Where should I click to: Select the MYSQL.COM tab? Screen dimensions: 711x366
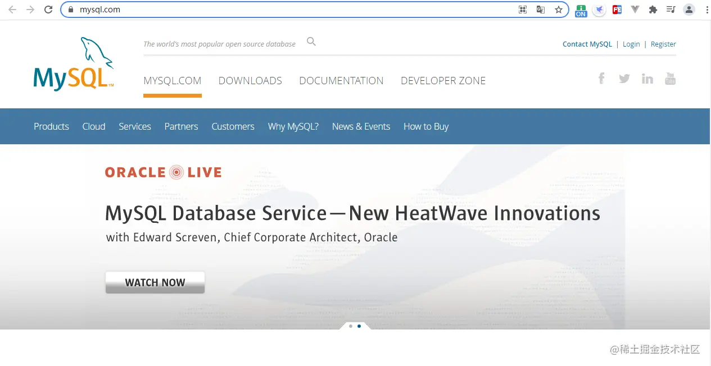click(173, 81)
